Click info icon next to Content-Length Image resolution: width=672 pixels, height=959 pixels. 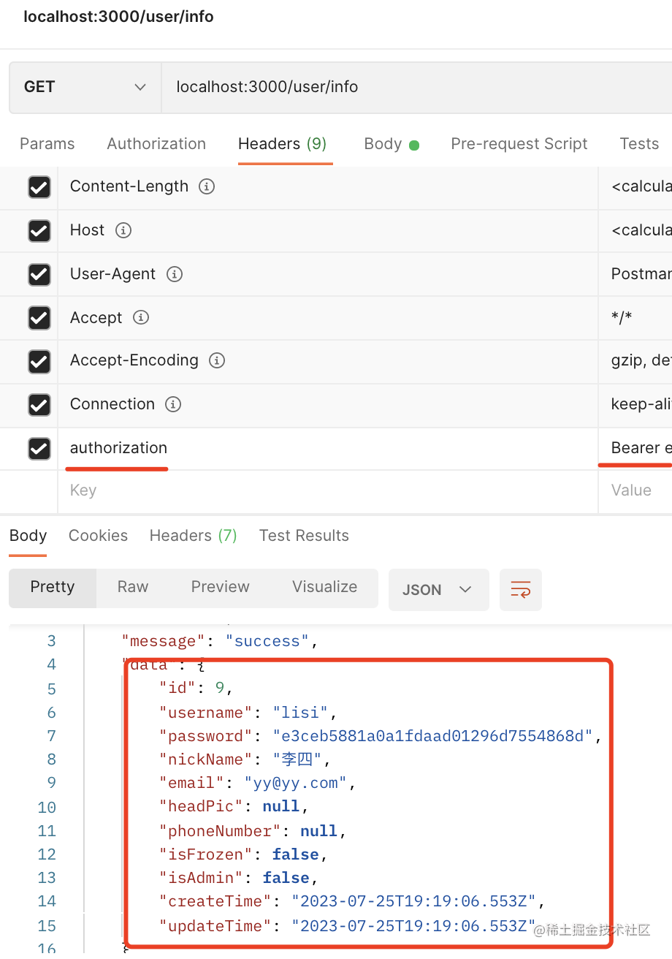[207, 186]
